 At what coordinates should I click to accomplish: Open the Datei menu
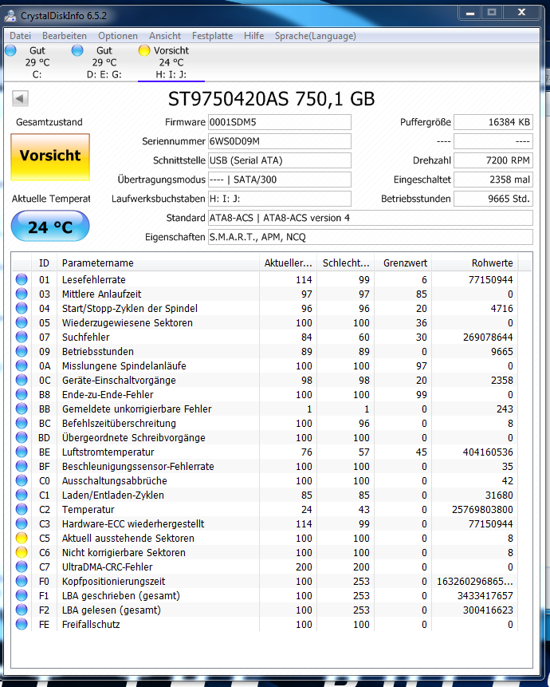pyautogui.click(x=20, y=36)
